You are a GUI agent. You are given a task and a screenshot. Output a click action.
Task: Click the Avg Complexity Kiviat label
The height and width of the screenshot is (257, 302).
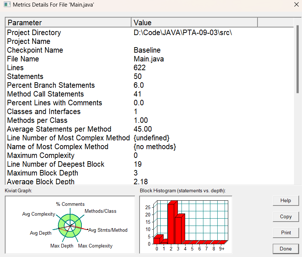[x=39, y=214]
